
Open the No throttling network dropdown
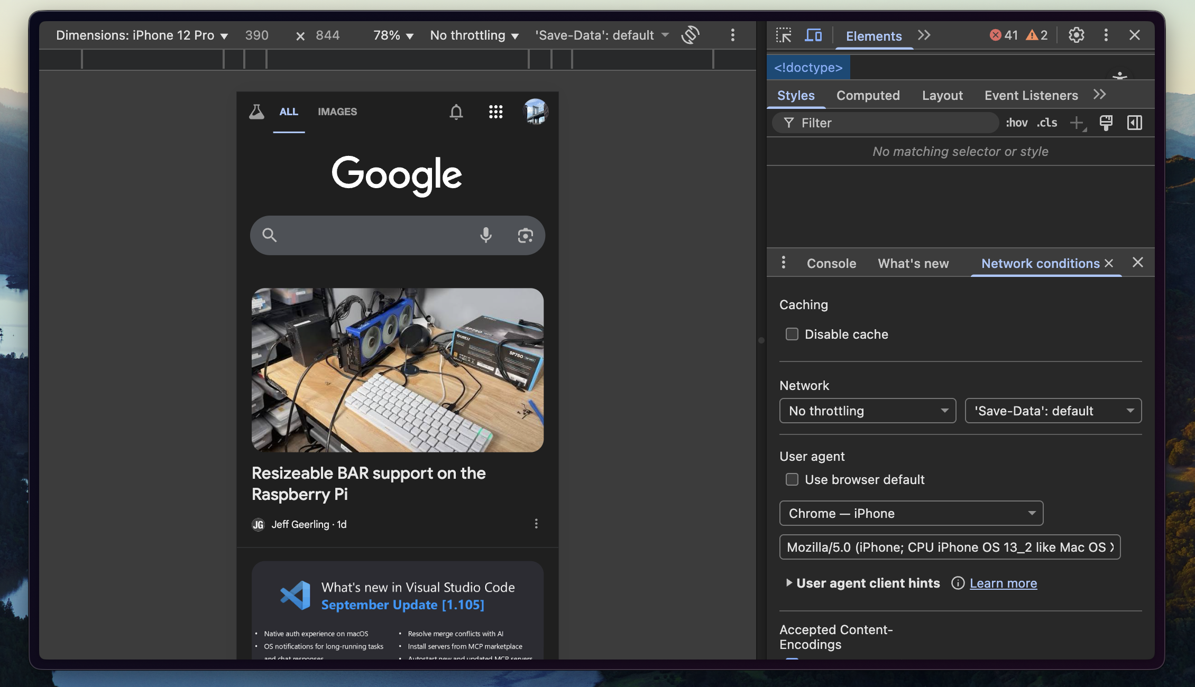(867, 411)
